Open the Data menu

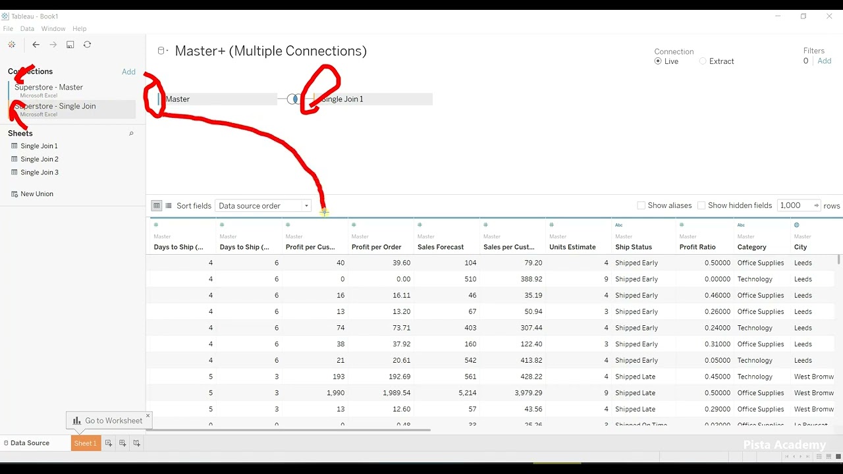(27, 29)
